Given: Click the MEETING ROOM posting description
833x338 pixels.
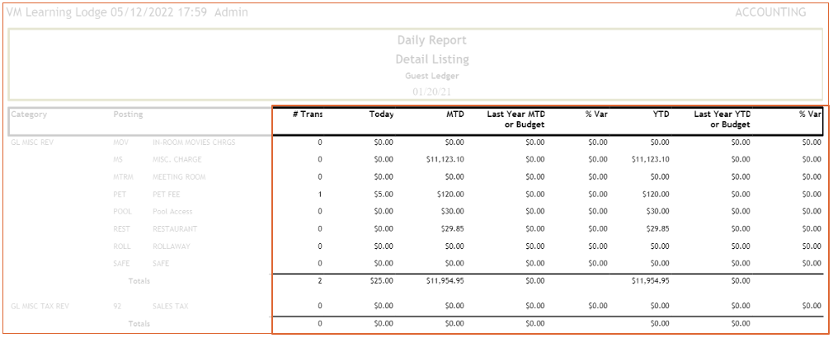Looking at the screenshot, I should coord(179,177).
